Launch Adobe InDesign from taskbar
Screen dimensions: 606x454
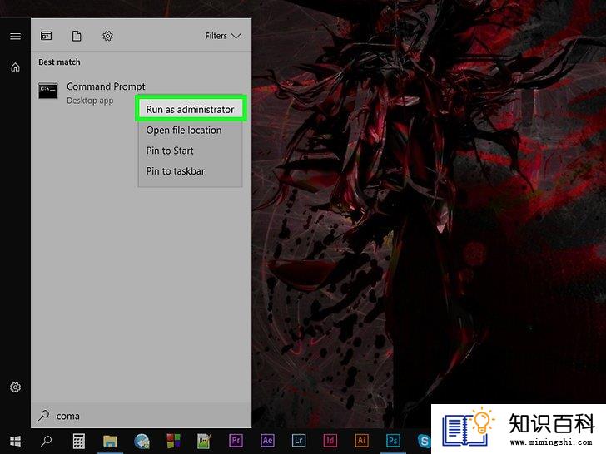[x=330, y=441]
